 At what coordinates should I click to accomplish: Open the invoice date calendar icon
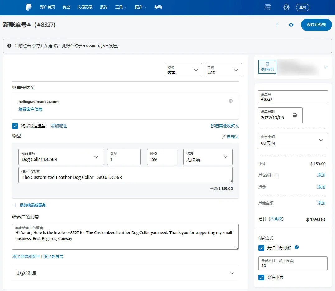click(x=295, y=115)
